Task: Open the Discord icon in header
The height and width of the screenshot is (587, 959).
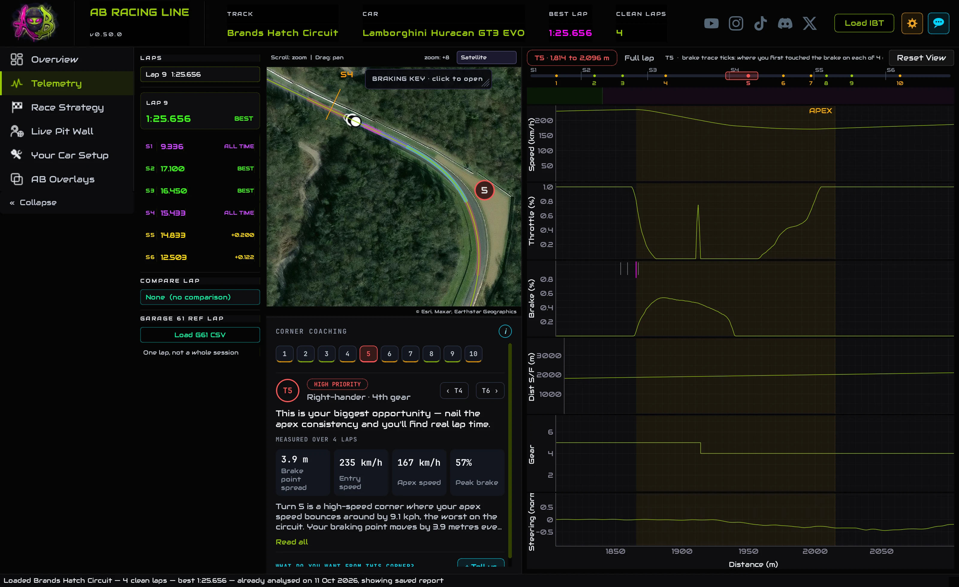Action: click(785, 23)
